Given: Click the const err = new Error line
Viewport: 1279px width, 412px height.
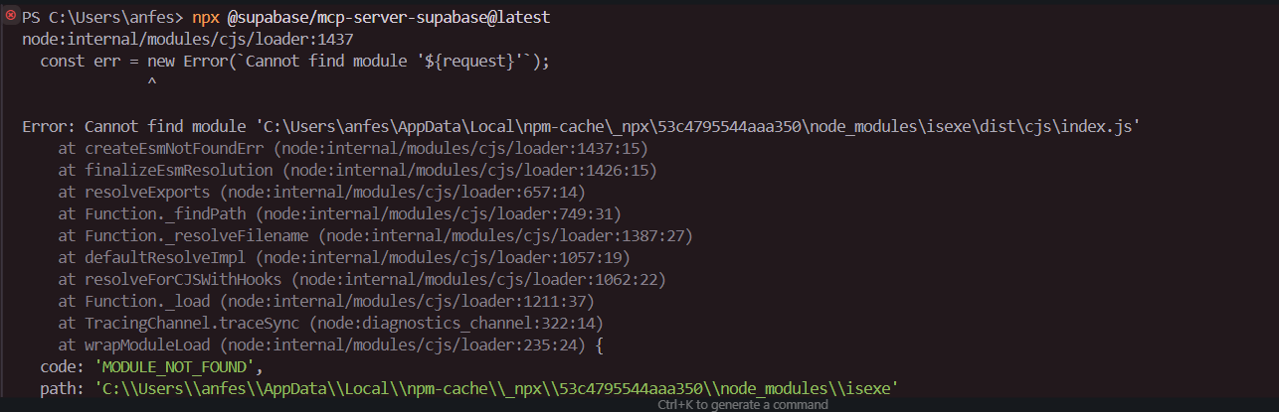Looking at the screenshot, I should [295, 62].
